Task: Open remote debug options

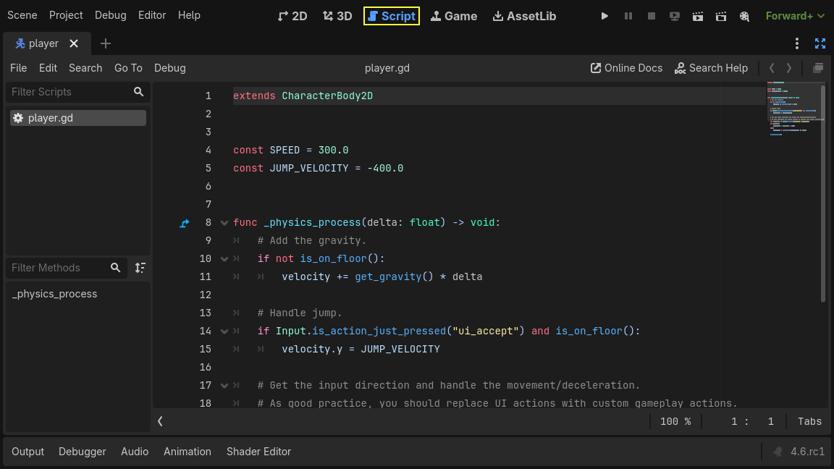Action: 674,15
